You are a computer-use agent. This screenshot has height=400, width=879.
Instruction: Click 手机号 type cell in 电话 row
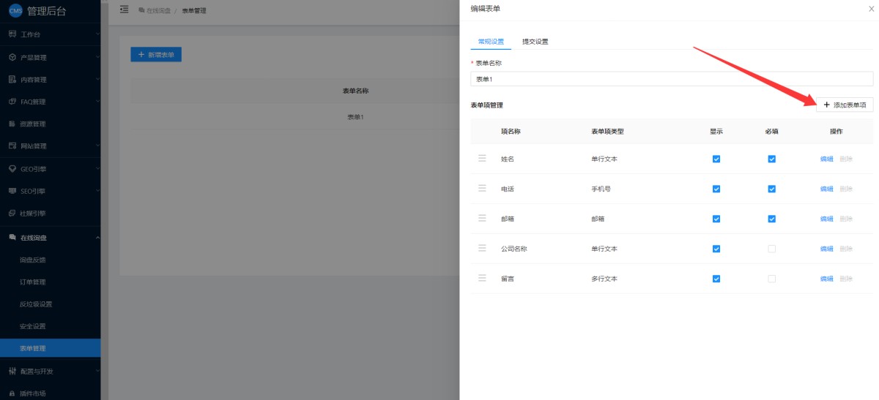[601, 189]
